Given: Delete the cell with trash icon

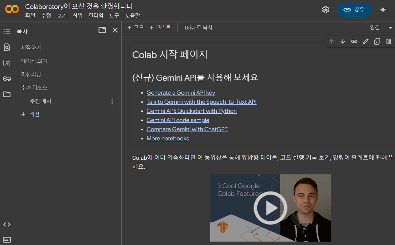Looking at the screenshot, I should pos(388,41).
